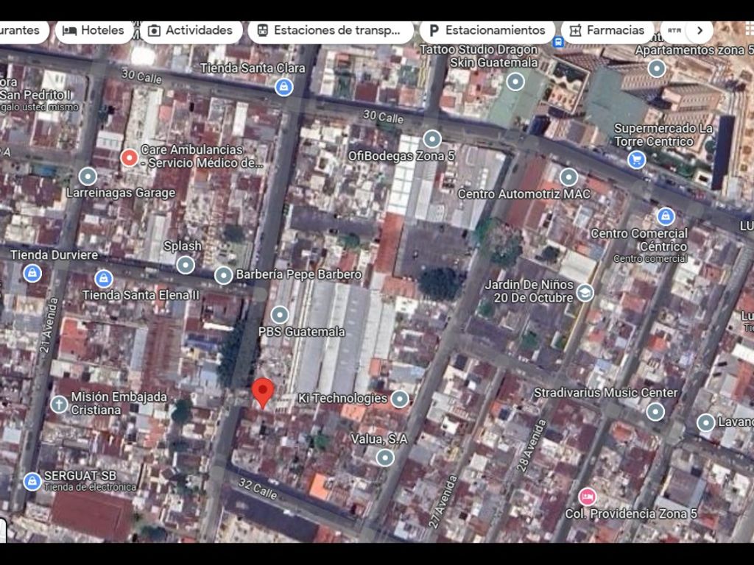Select the "Tienda Durviere" label

54,255
